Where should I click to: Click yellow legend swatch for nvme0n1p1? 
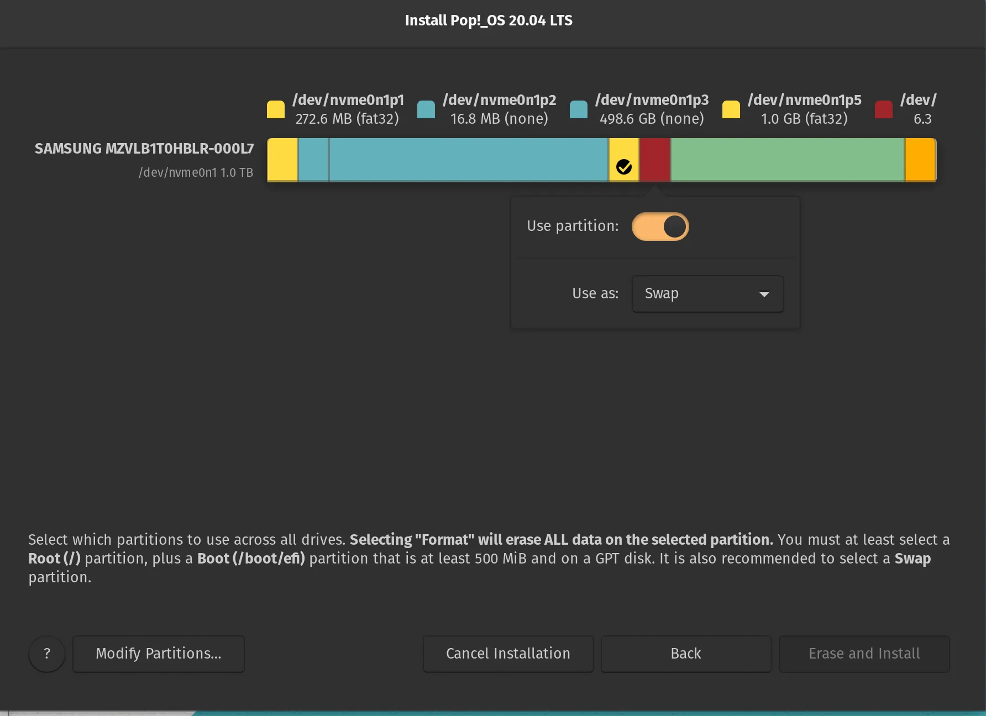pos(276,109)
